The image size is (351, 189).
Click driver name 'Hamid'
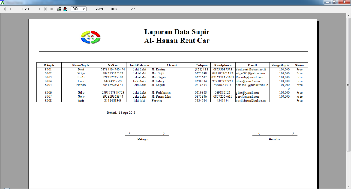pyautogui.click(x=81, y=85)
